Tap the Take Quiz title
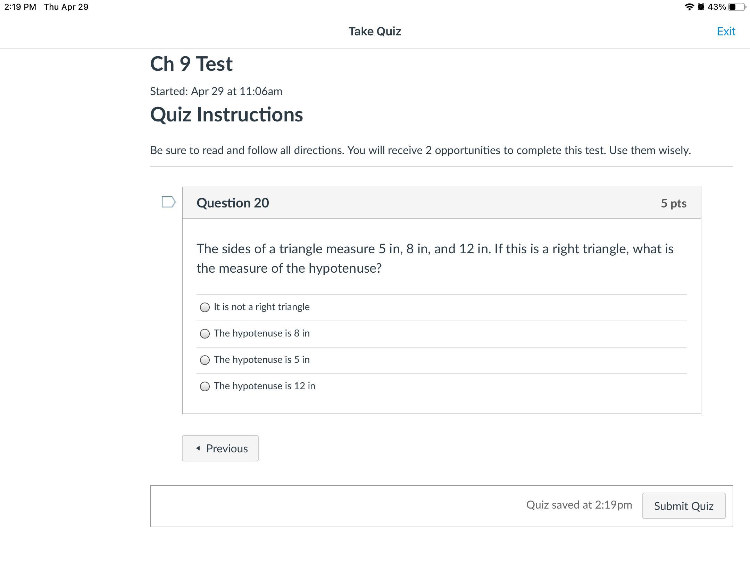 coord(375,31)
